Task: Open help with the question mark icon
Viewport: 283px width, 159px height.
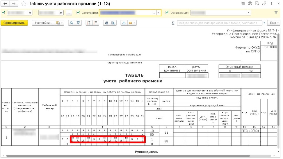Action: [x=264, y=23]
